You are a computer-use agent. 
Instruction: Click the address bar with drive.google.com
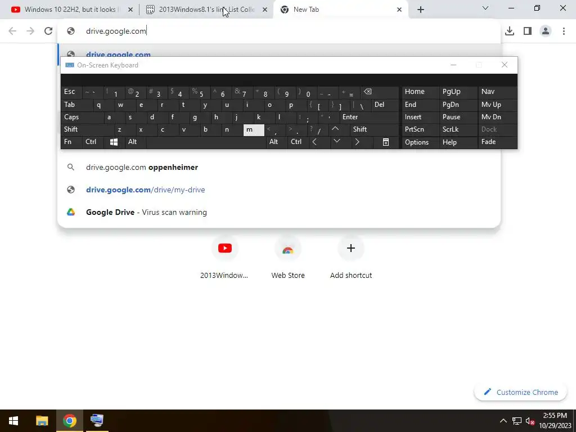(279, 31)
